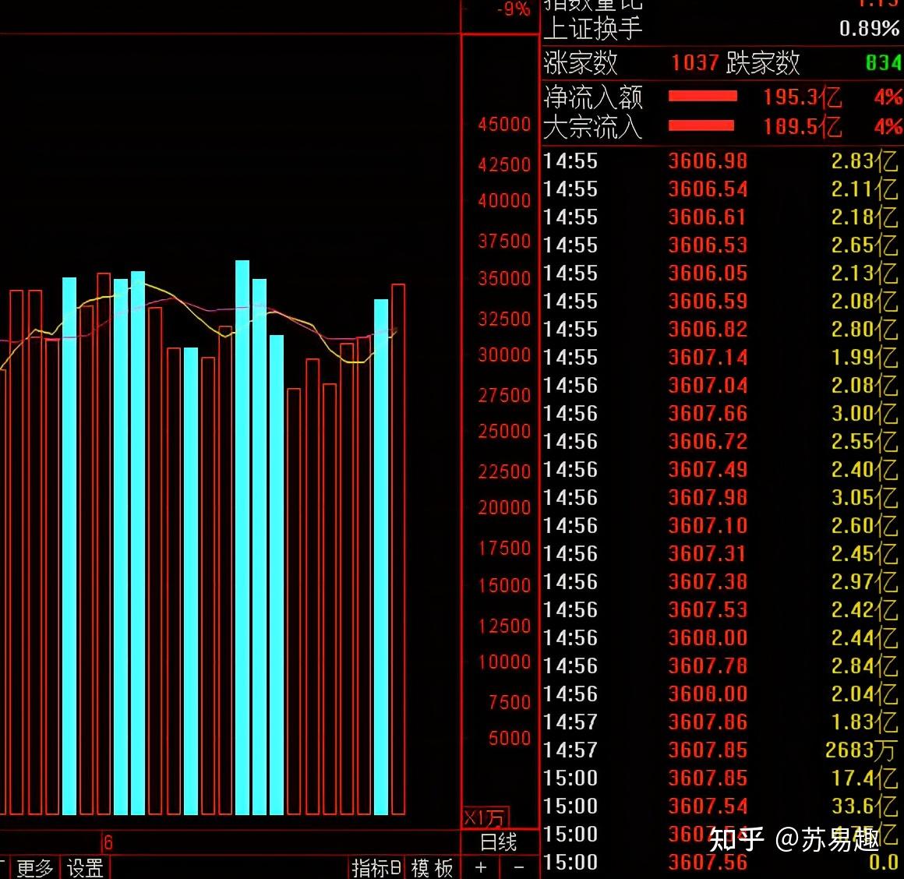Select tick row with price 3607.49
Image resolution: width=904 pixels, height=879 pixels.
[x=722, y=470]
